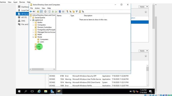Click the clipboard icon in the ADUC toolbar

coord(45,11)
